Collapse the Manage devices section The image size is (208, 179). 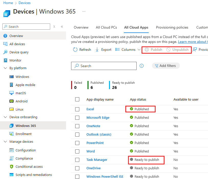[x=5, y=142]
